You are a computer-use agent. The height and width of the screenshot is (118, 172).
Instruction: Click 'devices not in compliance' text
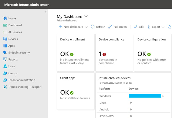(108, 61)
